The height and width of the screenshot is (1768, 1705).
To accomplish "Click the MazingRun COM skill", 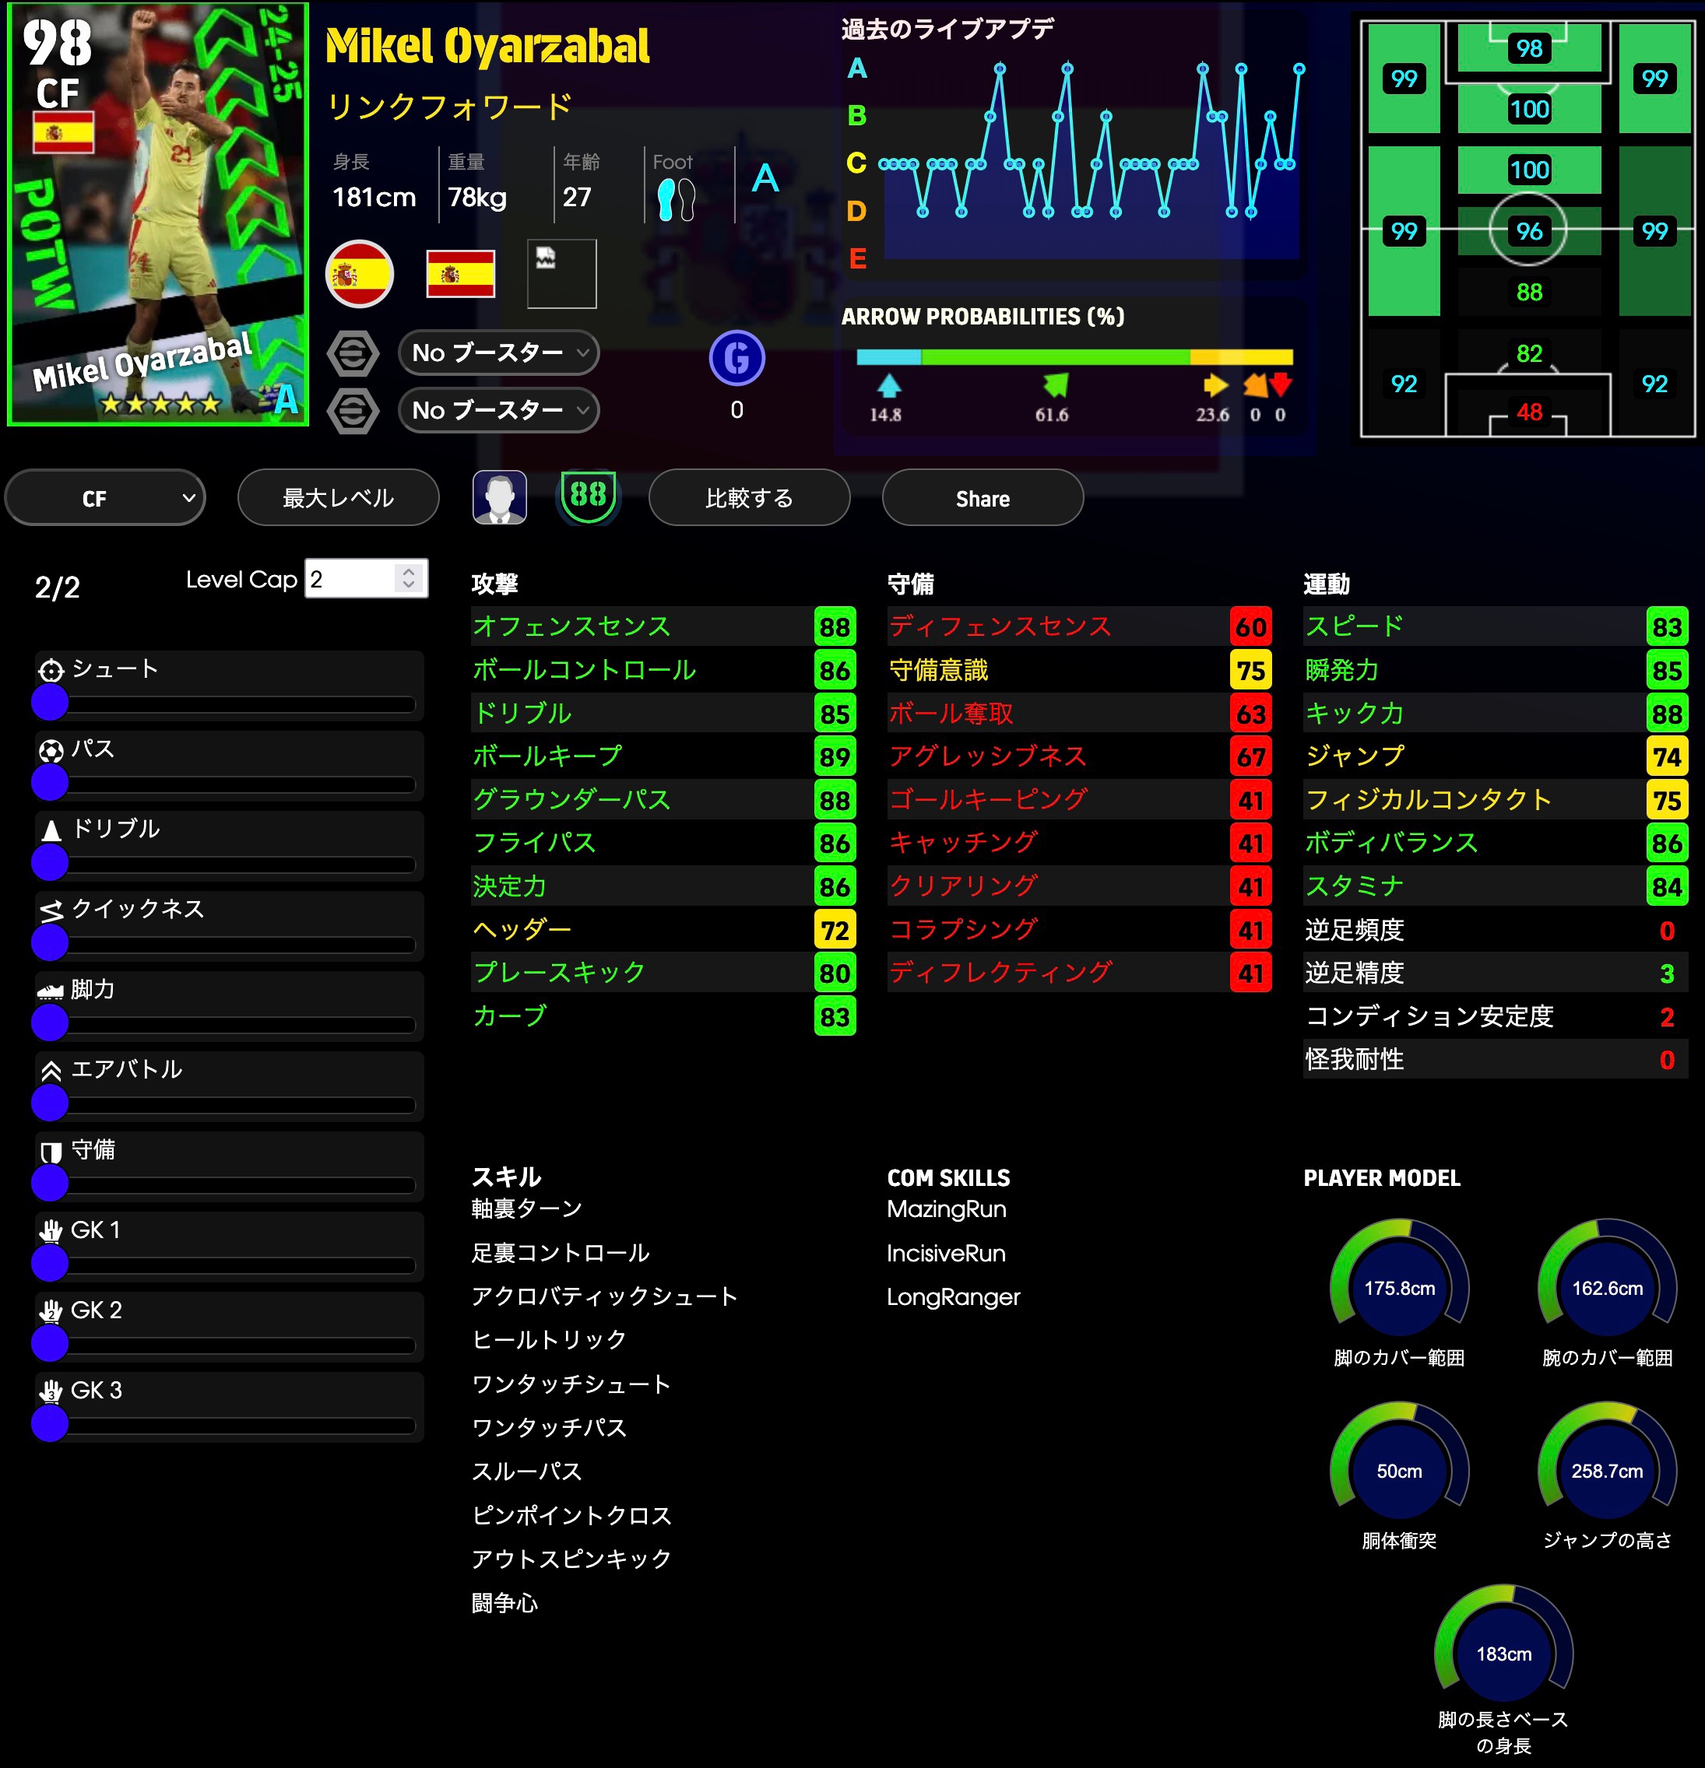I will [x=947, y=1208].
